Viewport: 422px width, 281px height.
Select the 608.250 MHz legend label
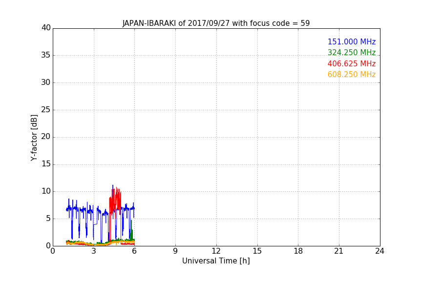(x=352, y=75)
